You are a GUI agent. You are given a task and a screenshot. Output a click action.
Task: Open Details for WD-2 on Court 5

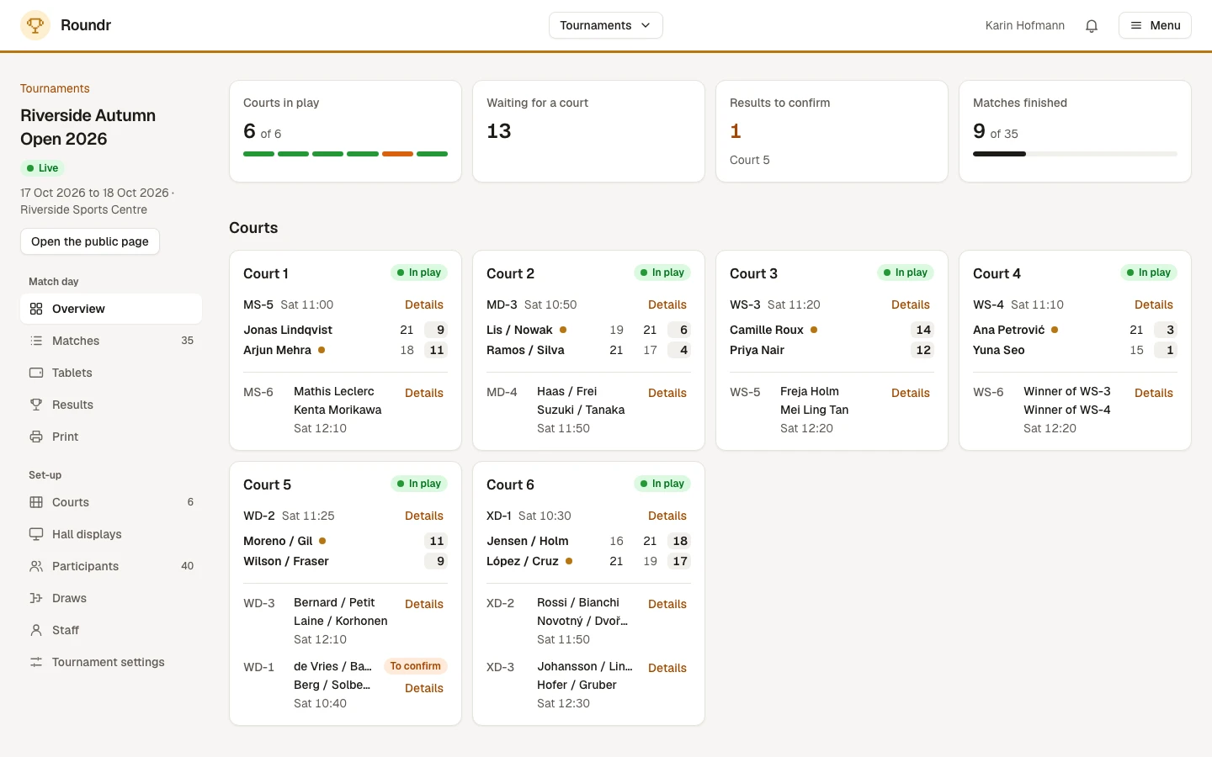click(x=424, y=516)
